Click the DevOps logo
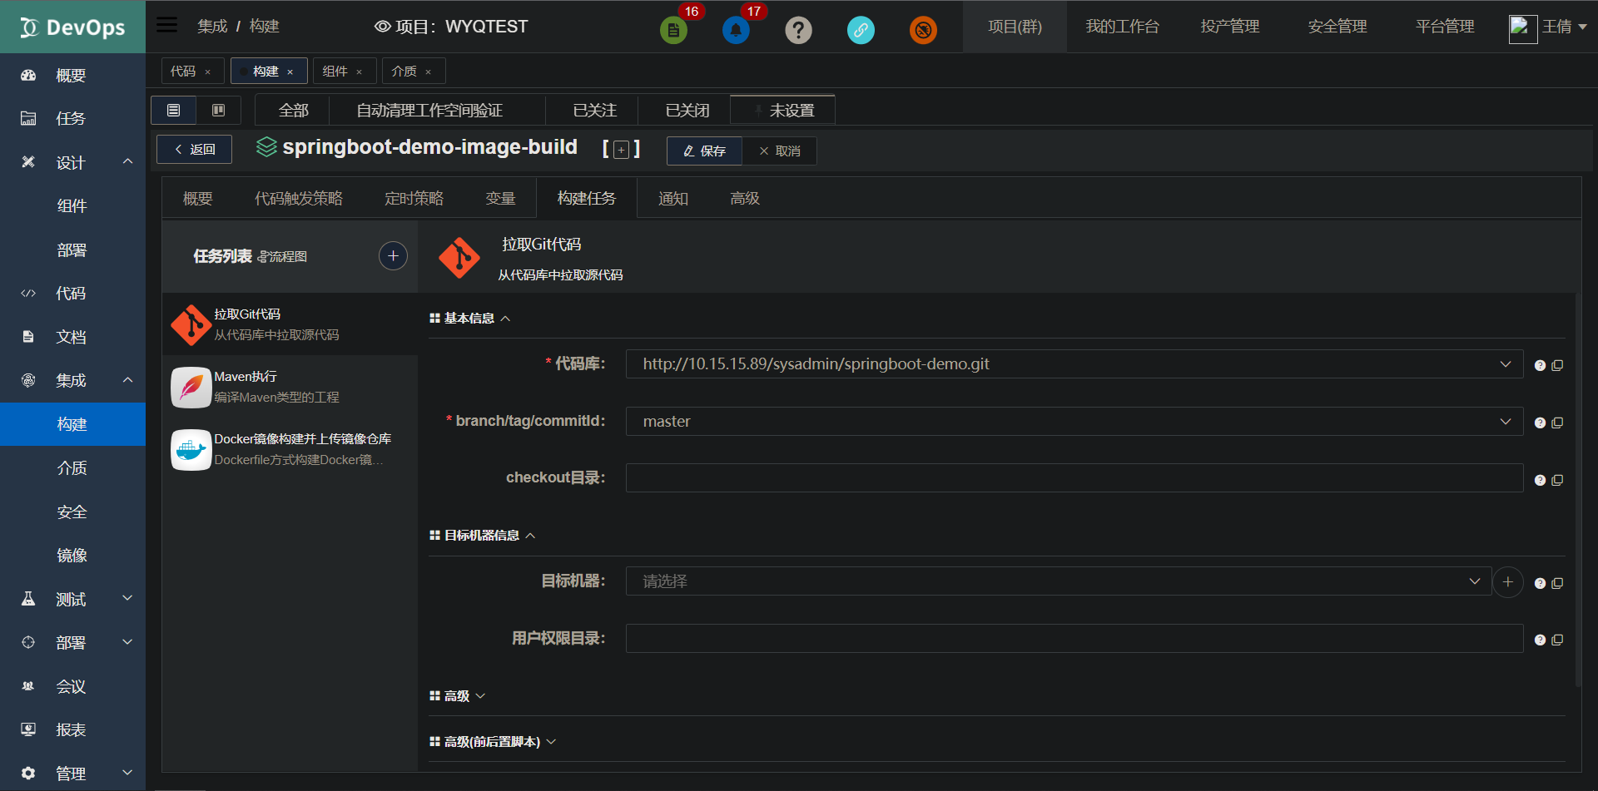Viewport: 1598px width, 791px height. pyautogui.click(x=72, y=26)
